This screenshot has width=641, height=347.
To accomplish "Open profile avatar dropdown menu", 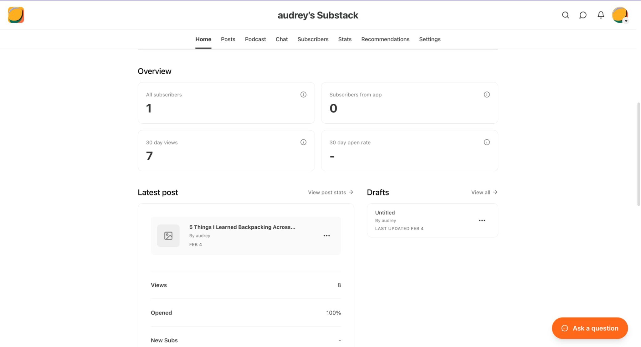I will (x=620, y=15).
